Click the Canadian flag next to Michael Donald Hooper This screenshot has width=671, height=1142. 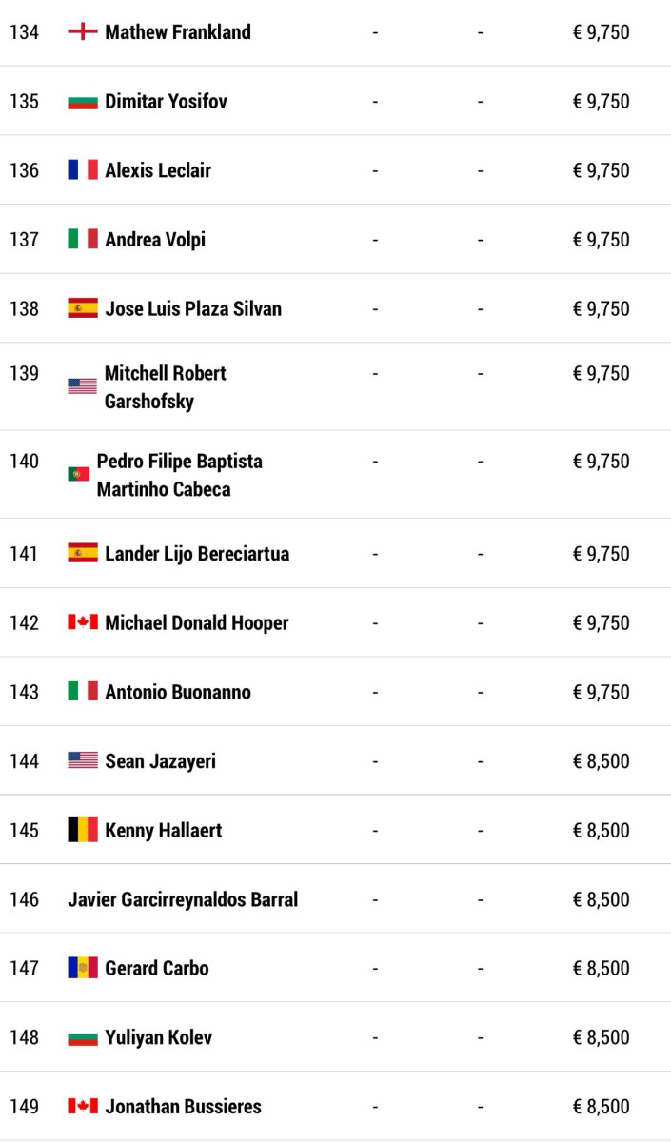coord(83,622)
